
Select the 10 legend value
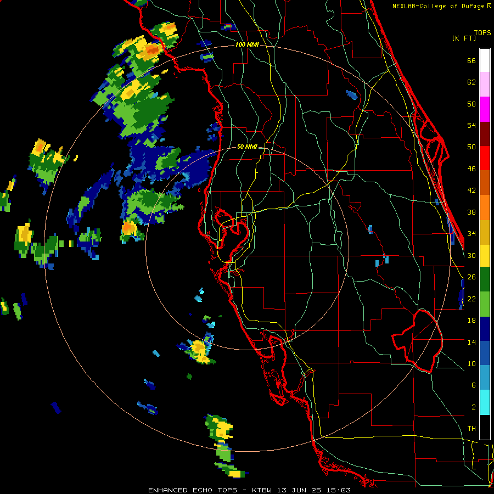coord(471,364)
